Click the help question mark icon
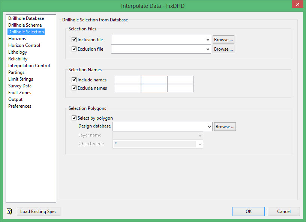This screenshot has width=306, height=222. 9,211
